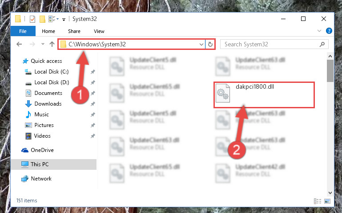Image resolution: width=342 pixels, height=213 pixels.
Task: Click the Properties checkmark icon in quick access toolbar
Action: tap(32, 19)
